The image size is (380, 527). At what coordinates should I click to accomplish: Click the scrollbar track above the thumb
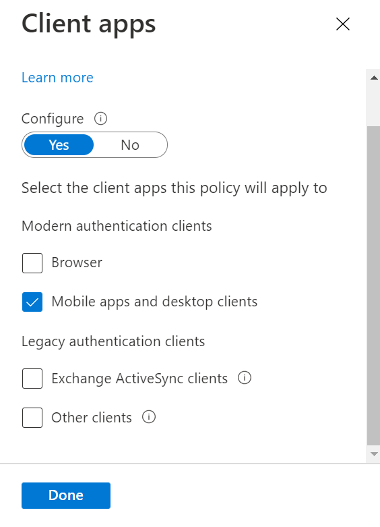tap(374, 105)
